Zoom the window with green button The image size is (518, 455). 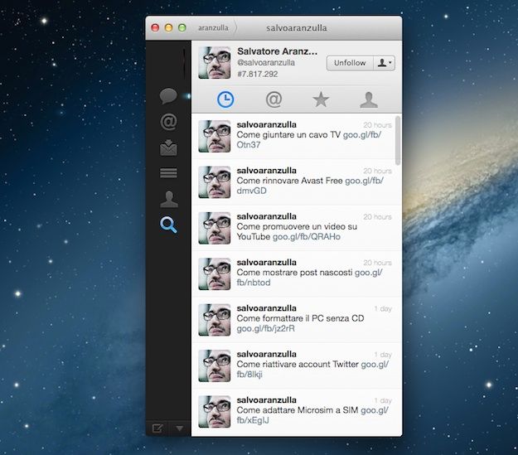coord(182,27)
